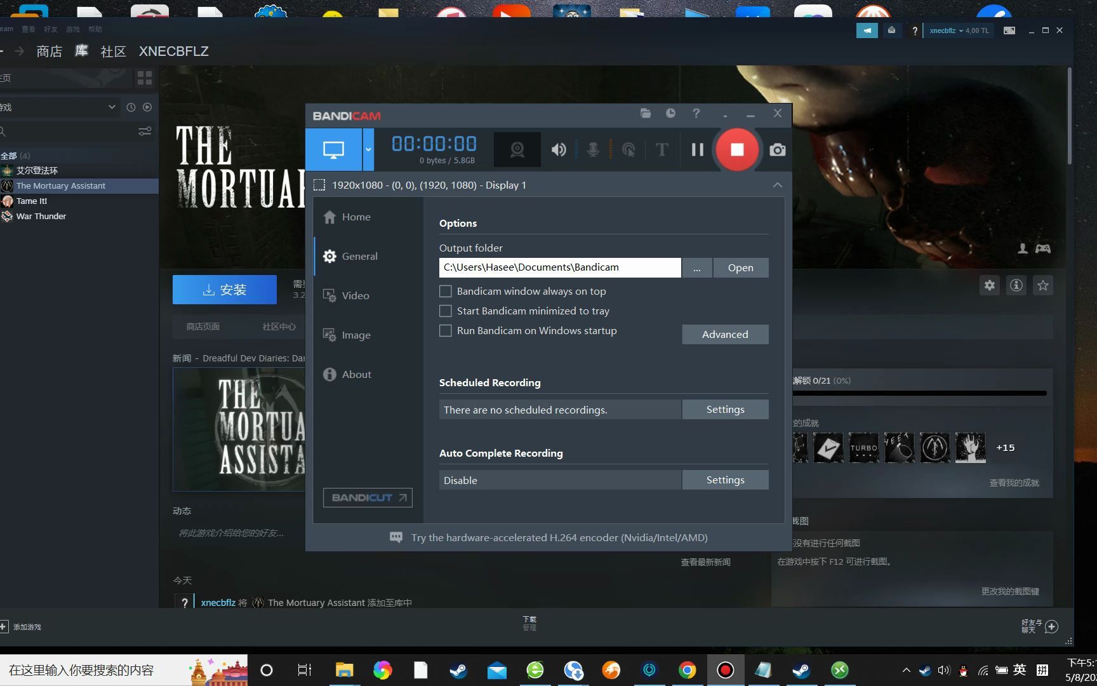Toggle text overlay T icon
Screen dimensions: 1097x686
[x=662, y=150]
